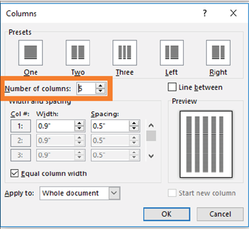Click the Cancel button
The height and width of the screenshot is (229, 249).
(220, 214)
